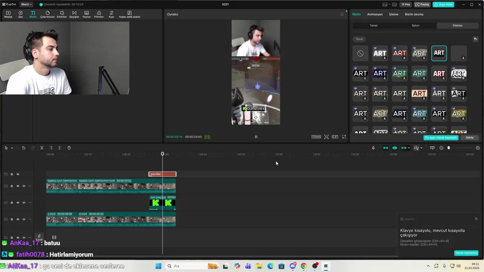
Task: Undo the last timeline action
Action: click(23, 148)
